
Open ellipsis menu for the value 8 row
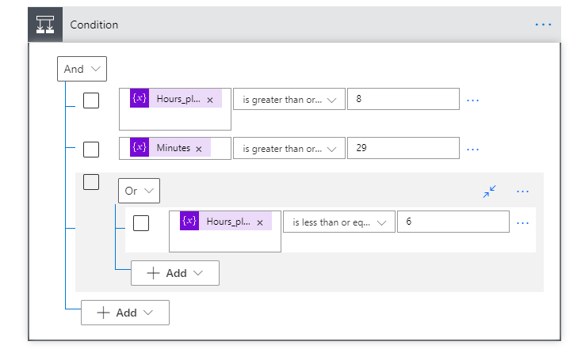(472, 101)
